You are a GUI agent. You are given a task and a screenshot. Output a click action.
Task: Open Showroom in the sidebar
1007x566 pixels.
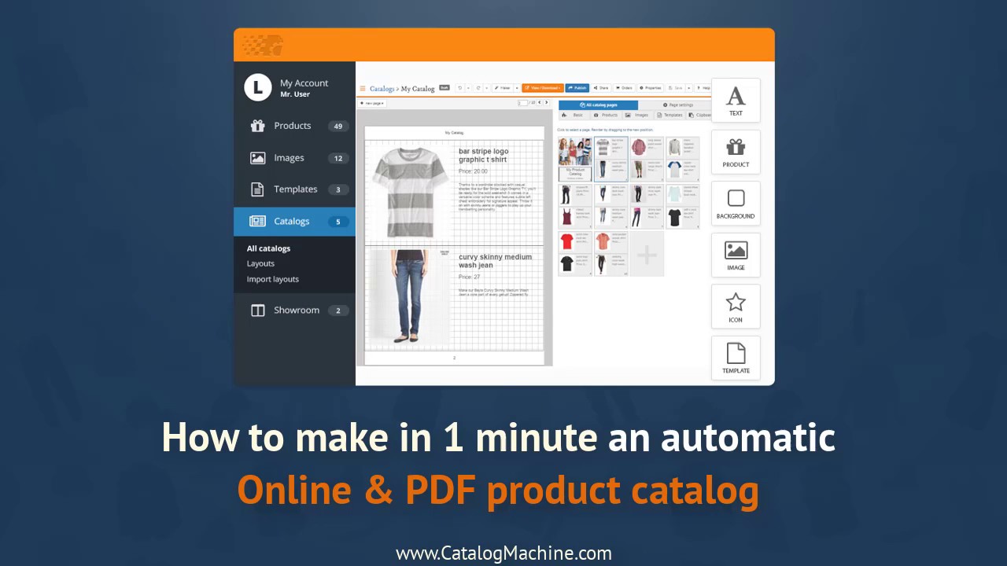point(295,311)
